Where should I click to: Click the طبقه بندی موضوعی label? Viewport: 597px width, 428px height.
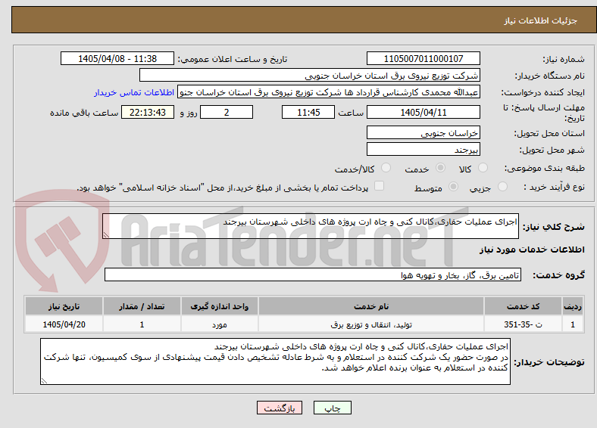point(545,168)
